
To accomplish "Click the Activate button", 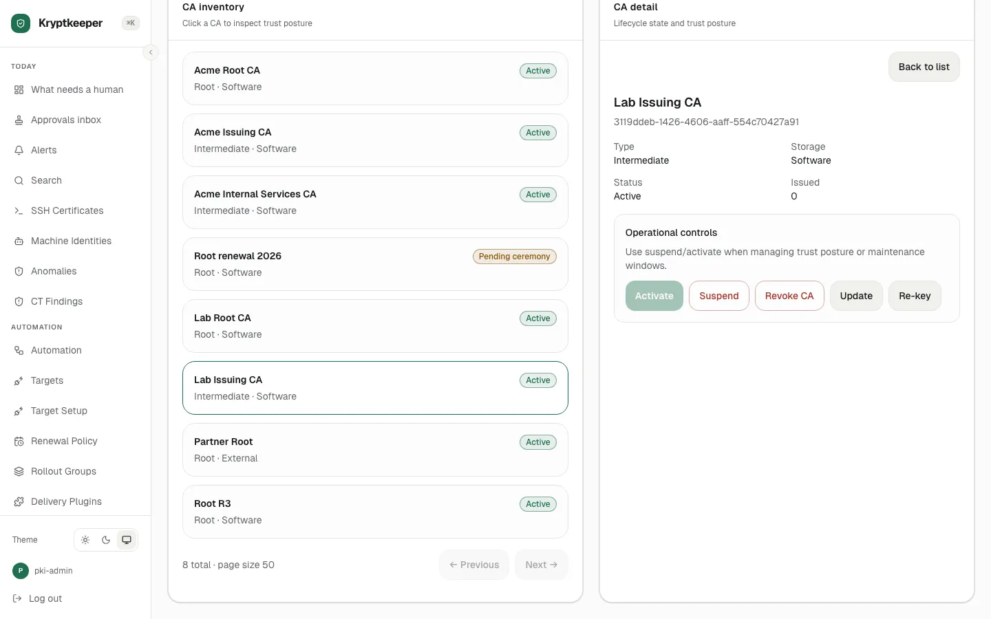I will click(x=654, y=296).
